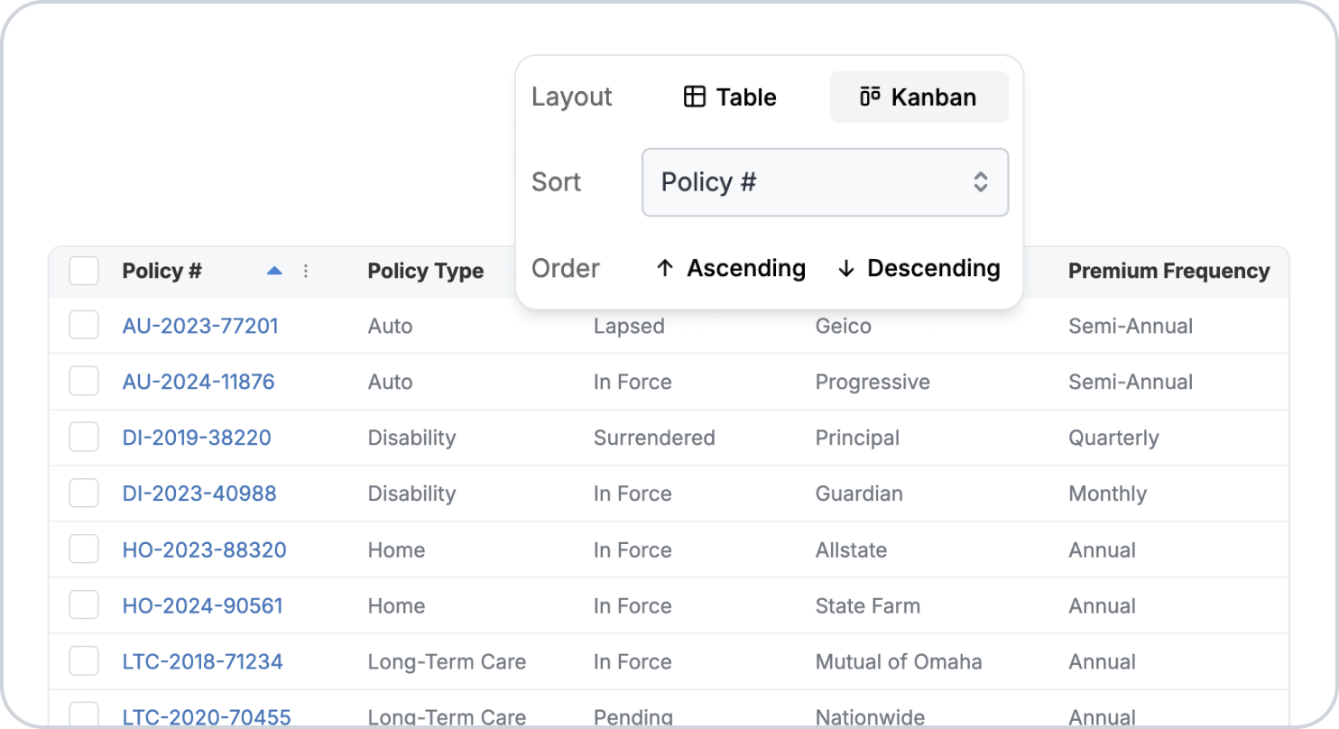Viewport: 1339px width, 729px height.
Task: Switch layout to Table
Action: pos(730,97)
